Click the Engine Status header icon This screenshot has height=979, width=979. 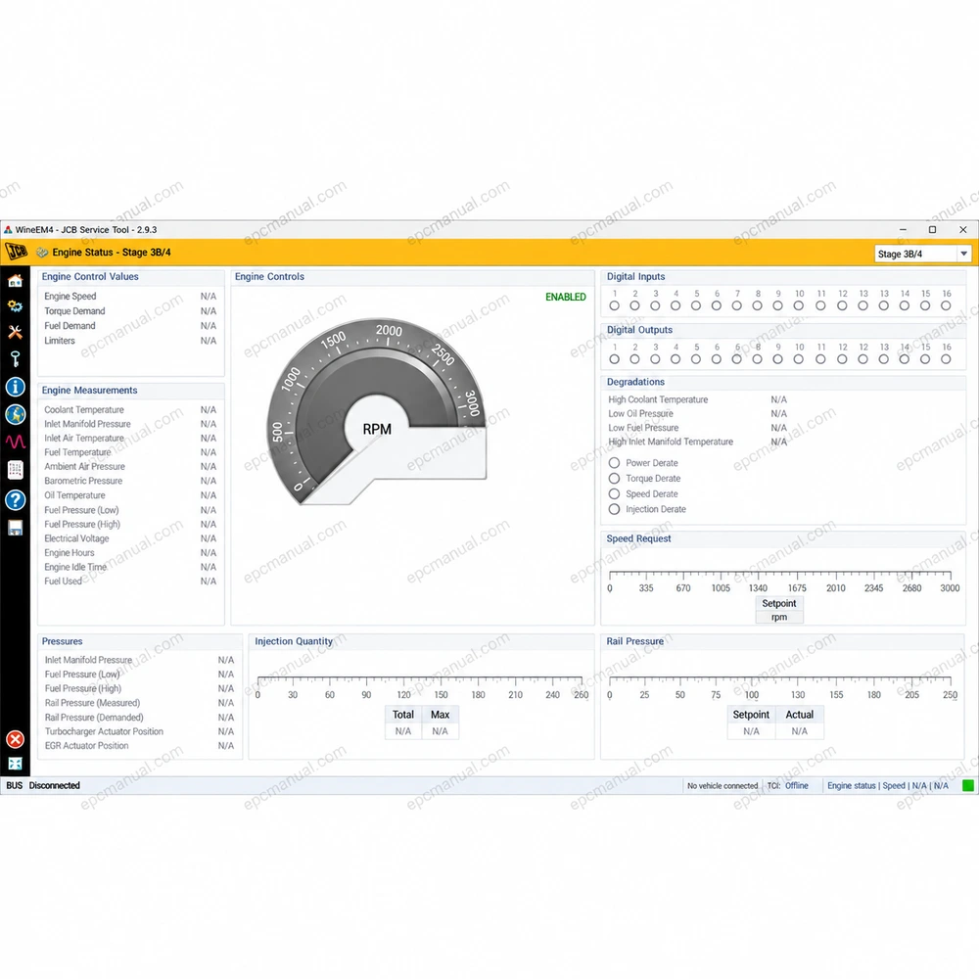coord(42,253)
